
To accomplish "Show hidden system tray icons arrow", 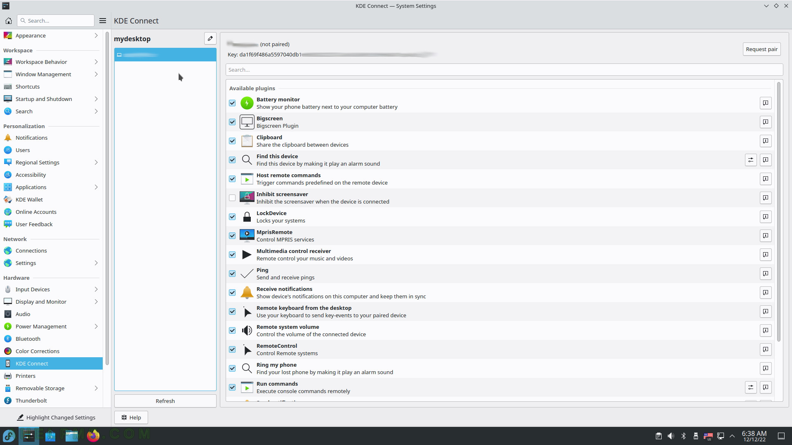I will click(733, 436).
